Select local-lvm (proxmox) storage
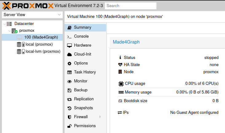 43,52
